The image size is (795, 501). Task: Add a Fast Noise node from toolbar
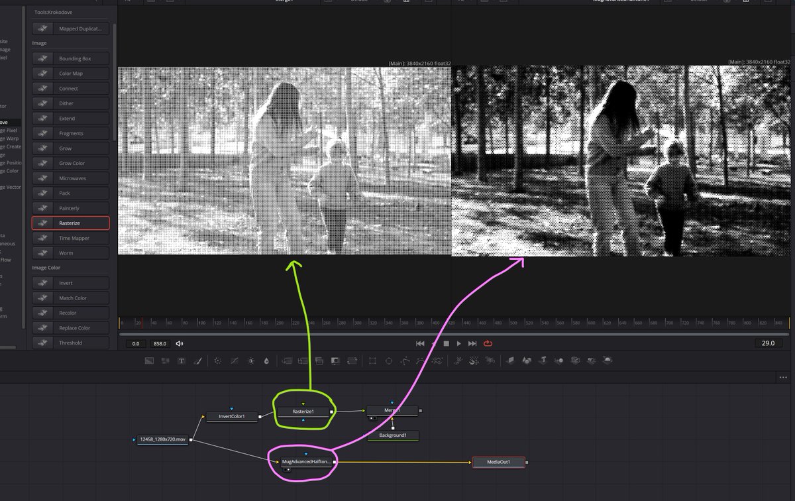(x=165, y=361)
